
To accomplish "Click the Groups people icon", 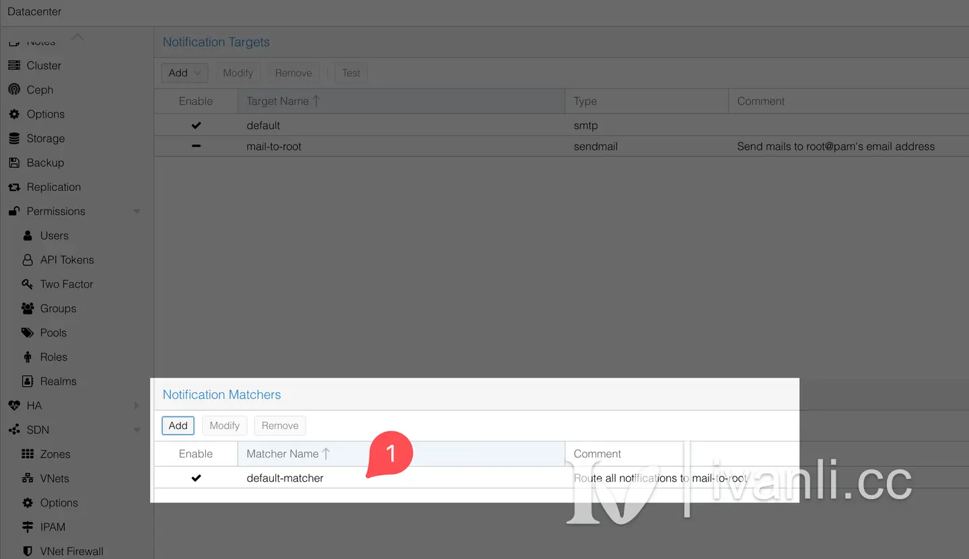I will coord(28,308).
